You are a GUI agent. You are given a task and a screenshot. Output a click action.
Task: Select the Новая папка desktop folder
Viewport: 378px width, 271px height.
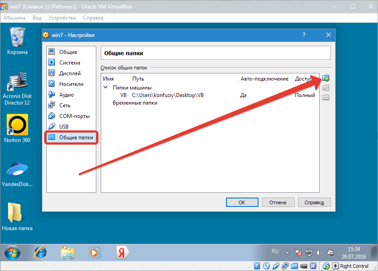coord(17,217)
